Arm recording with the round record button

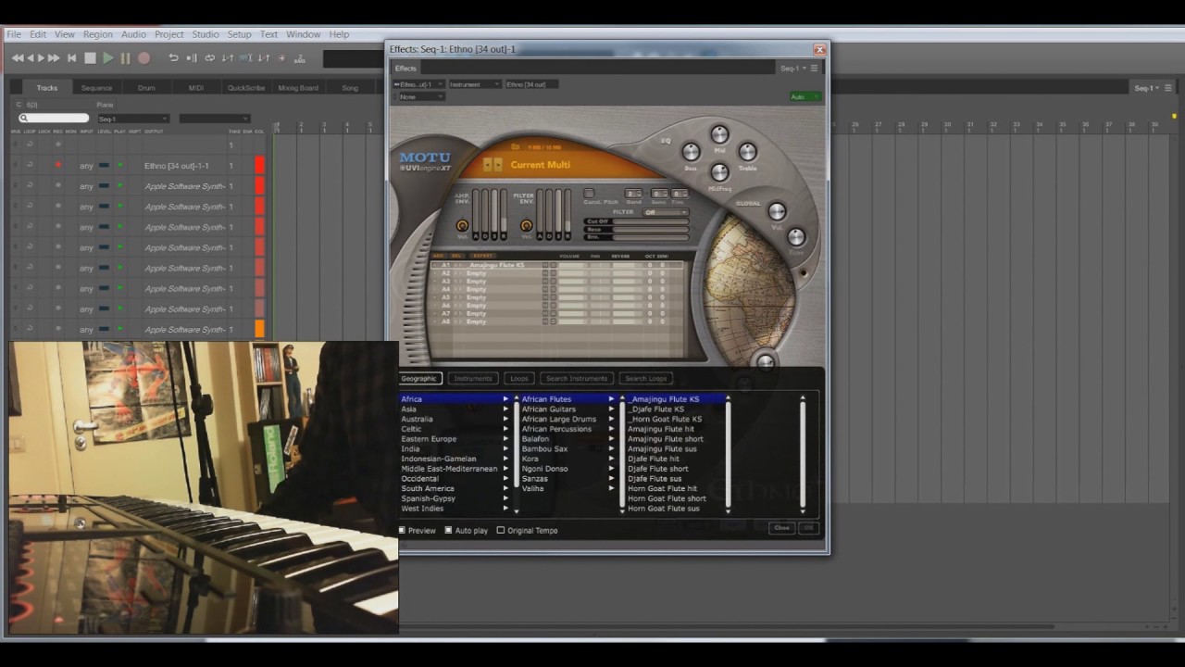coord(143,58)
